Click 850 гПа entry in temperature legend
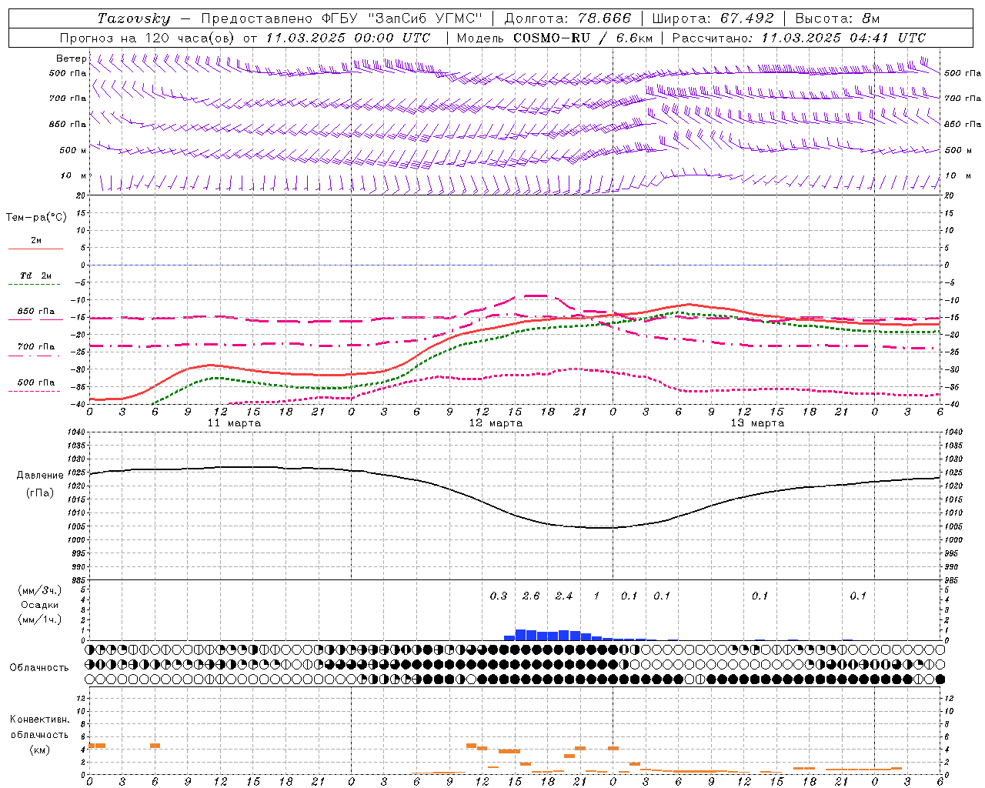Viewport: 985px width, 788px height. 35,312
